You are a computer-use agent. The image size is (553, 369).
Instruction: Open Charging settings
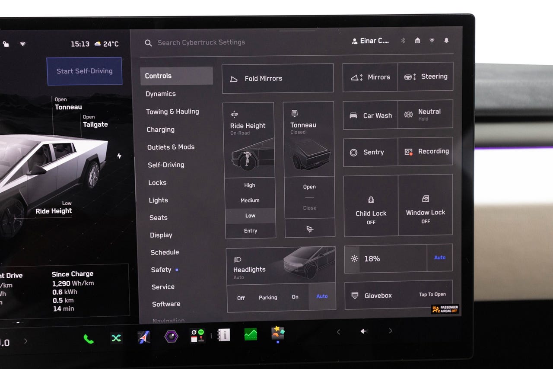click(x=161, y=130)
